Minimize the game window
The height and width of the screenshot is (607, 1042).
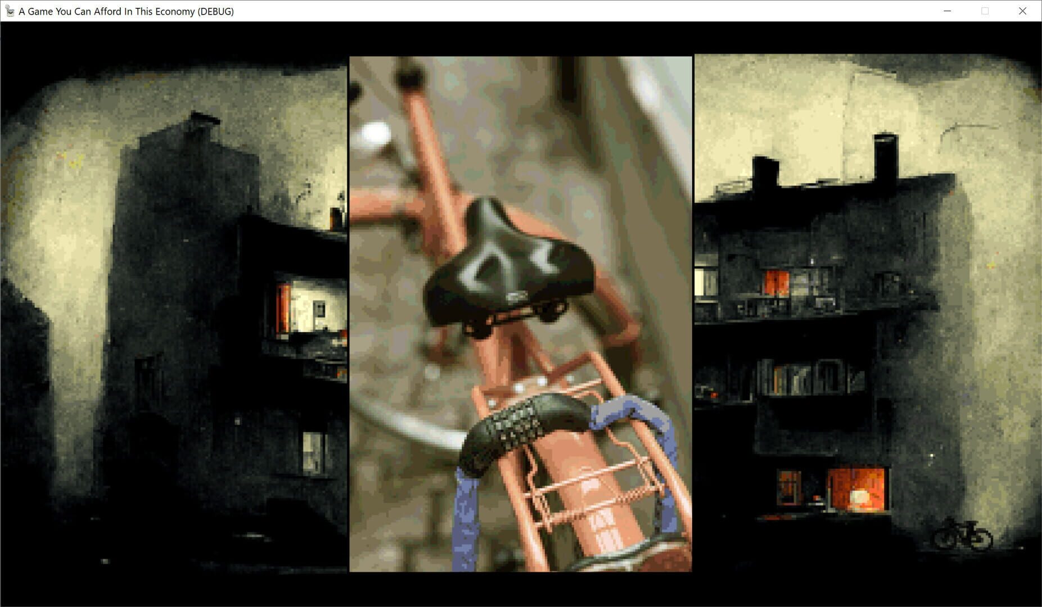pos(947,11)
